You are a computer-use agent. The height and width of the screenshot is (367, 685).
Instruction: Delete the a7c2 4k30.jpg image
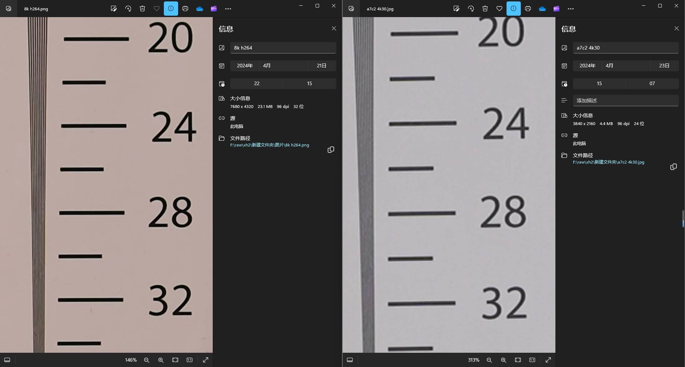tap(485, 9)
